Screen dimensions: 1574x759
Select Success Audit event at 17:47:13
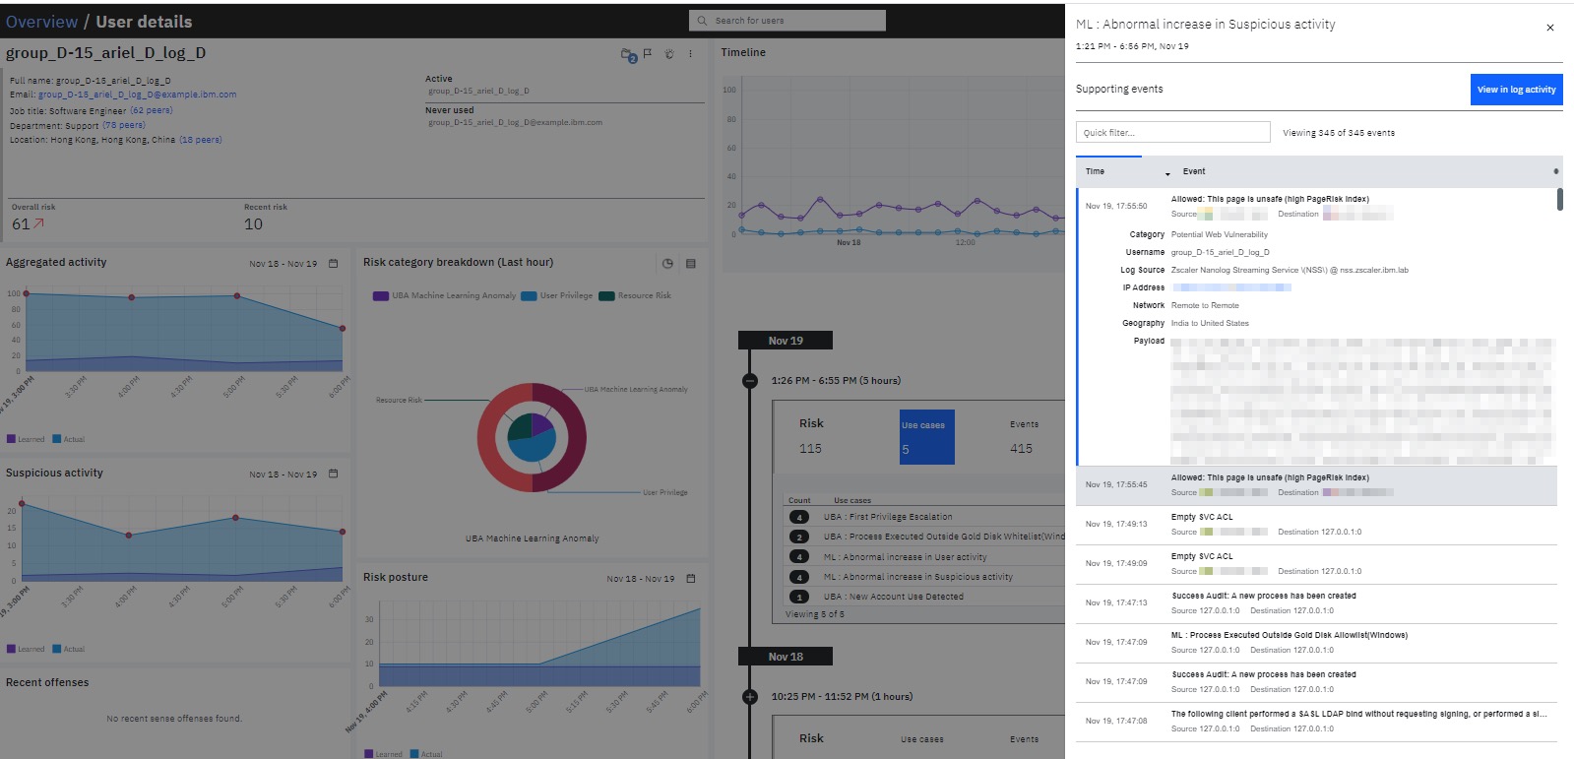(1316, 603)
